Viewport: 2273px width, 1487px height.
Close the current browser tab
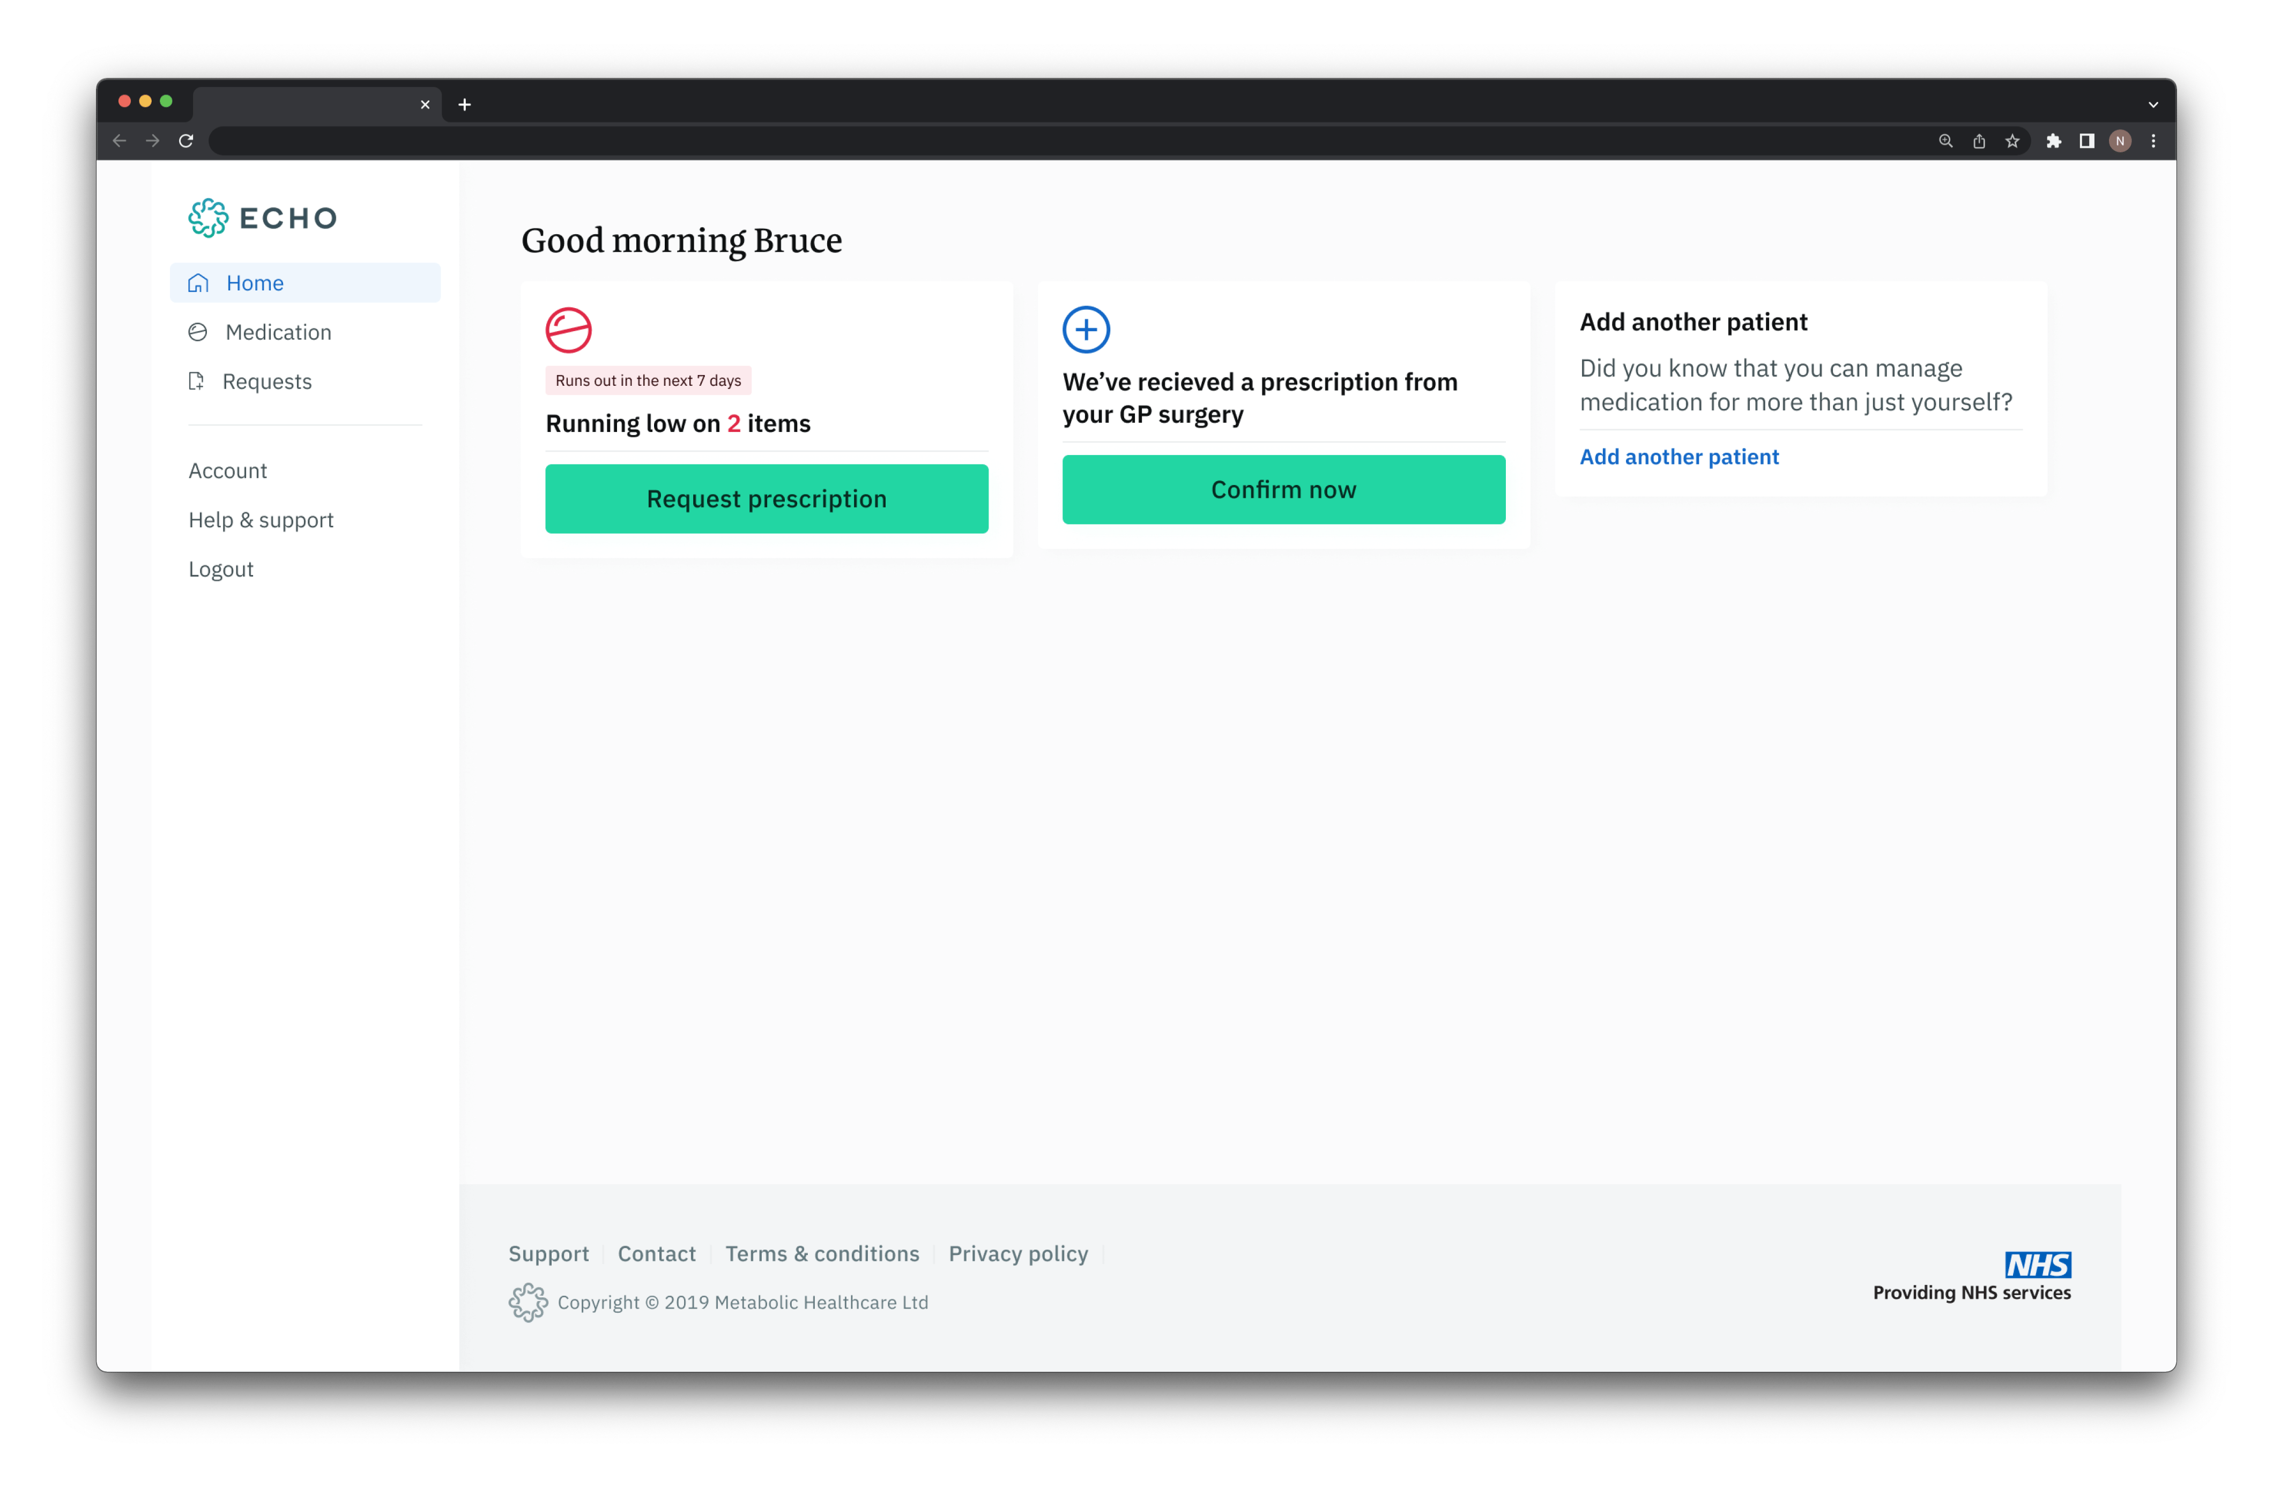click(x=425, y=105)
